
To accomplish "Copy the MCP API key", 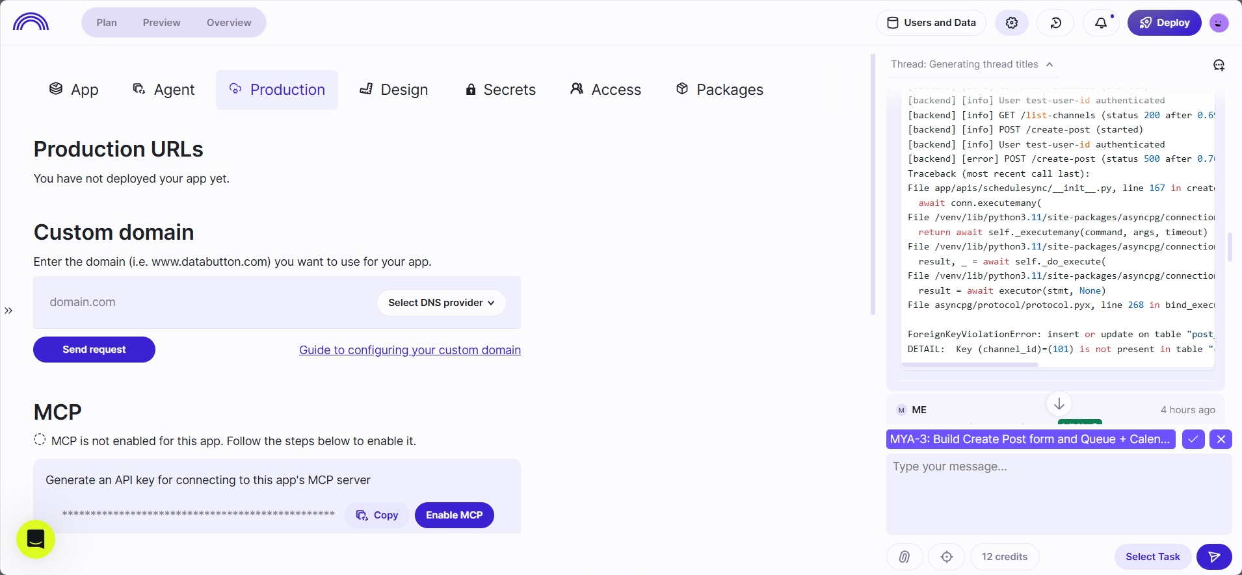I will pyautogui.click(x=377, y=515).
